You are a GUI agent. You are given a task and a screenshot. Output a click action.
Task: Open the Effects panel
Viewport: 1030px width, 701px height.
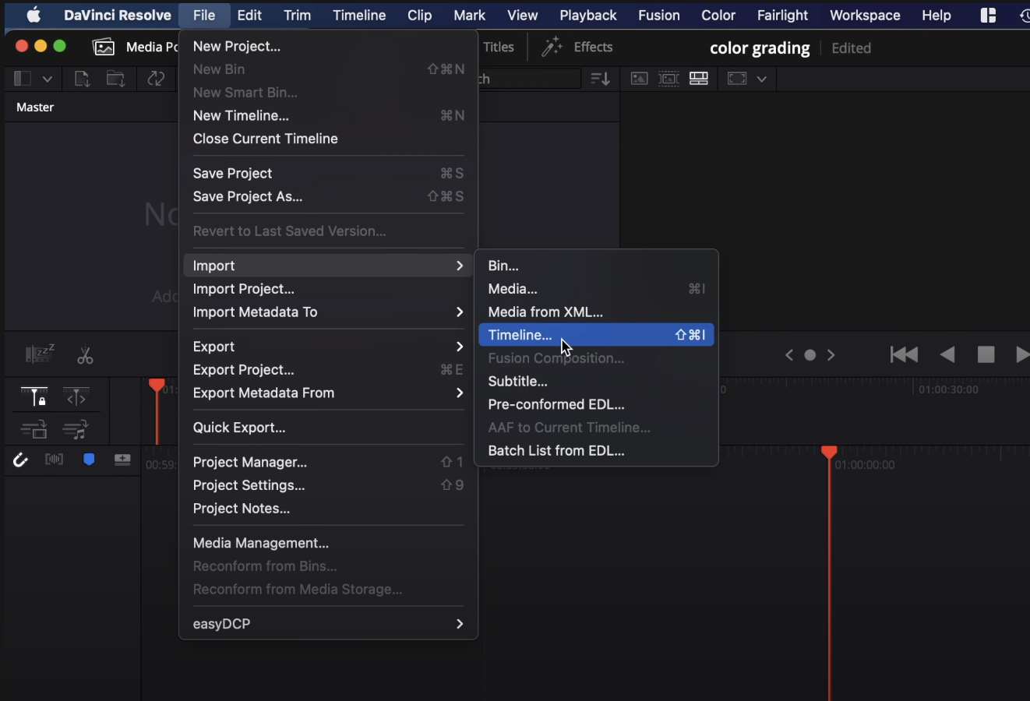[577, 47]
